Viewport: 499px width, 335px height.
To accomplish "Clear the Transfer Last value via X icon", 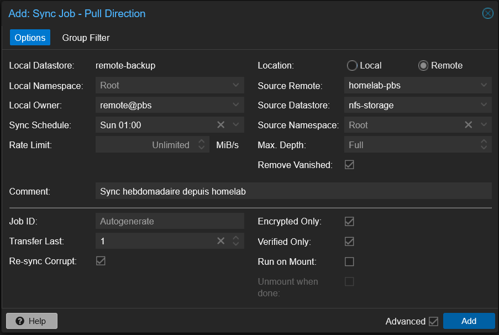I will click(220, 242).
